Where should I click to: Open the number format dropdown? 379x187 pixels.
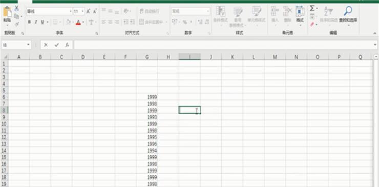(208, 11)
